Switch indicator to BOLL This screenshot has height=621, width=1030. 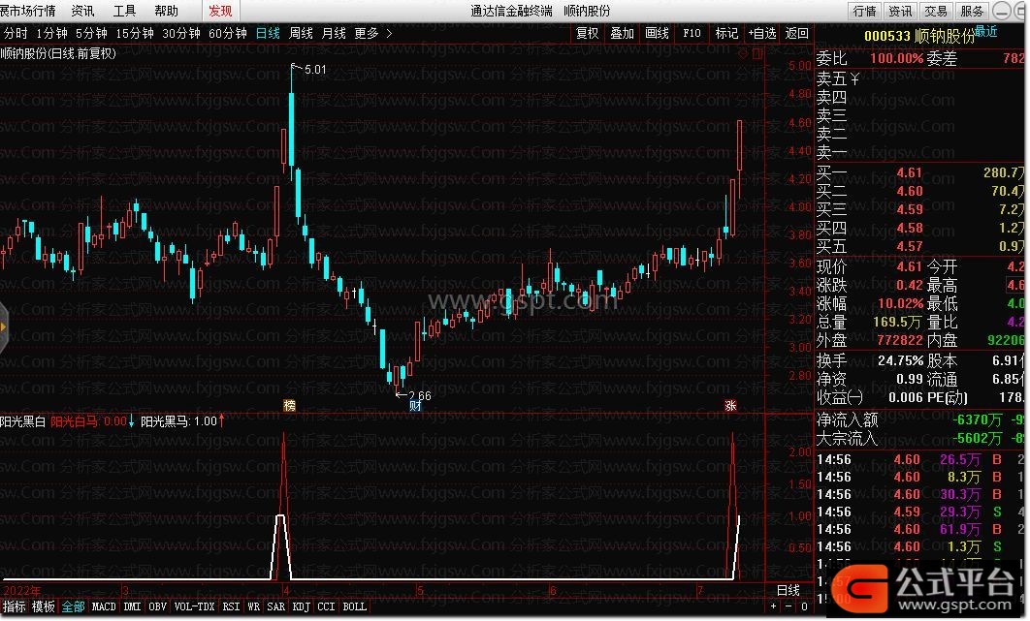coord(355,606)
